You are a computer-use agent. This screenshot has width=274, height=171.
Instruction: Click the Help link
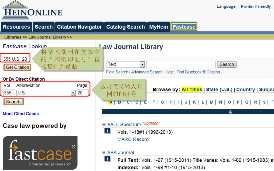tap(169, 72)
